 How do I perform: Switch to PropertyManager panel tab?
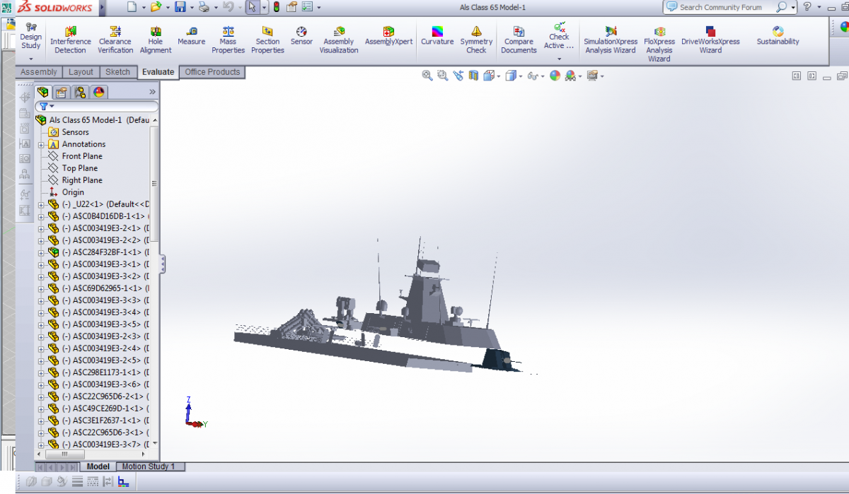62,93
